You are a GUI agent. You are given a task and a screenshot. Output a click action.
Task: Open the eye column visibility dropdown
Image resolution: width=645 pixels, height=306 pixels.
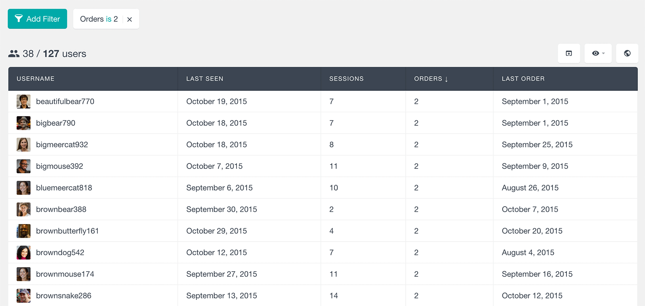tap(598, 53)
